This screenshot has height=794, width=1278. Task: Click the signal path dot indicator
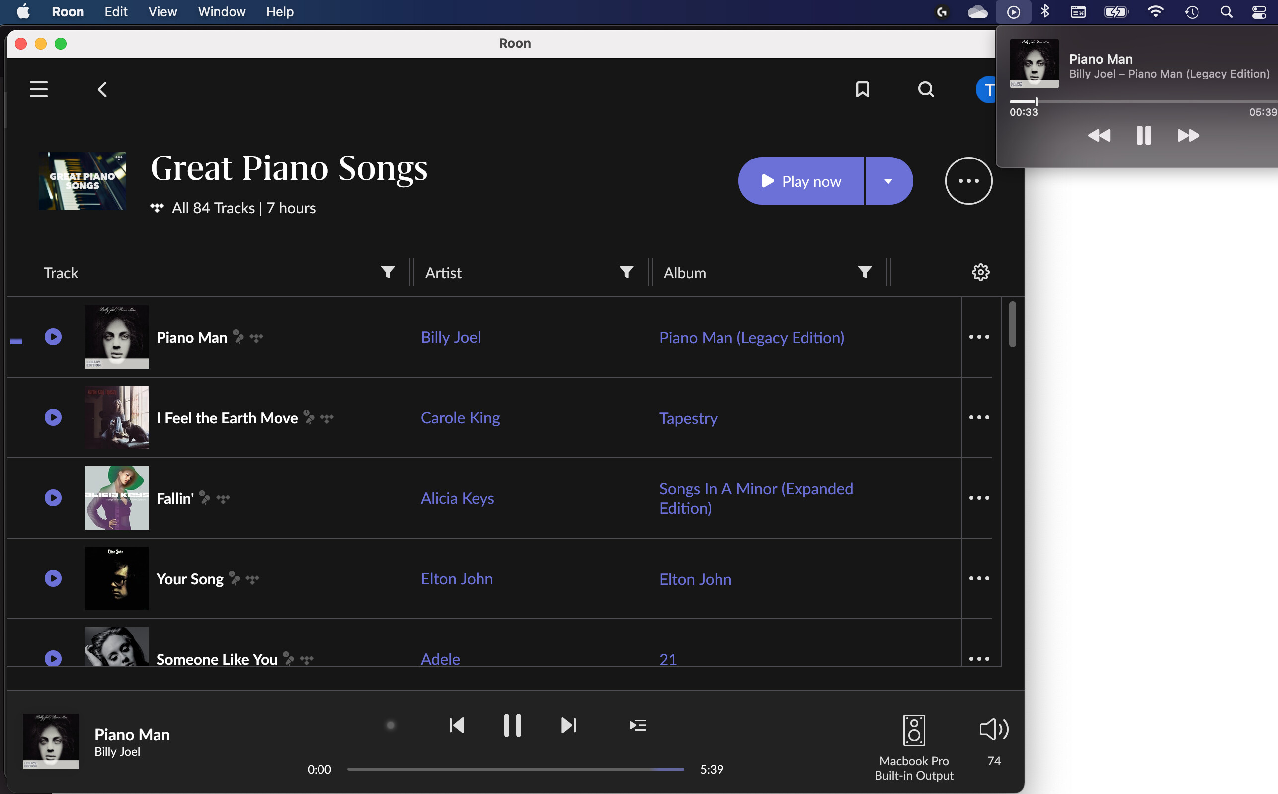coord(390,725)
